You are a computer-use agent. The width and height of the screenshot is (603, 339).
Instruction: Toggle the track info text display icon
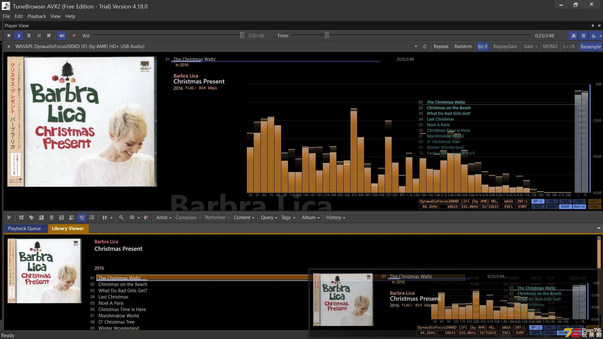point(573,36)
